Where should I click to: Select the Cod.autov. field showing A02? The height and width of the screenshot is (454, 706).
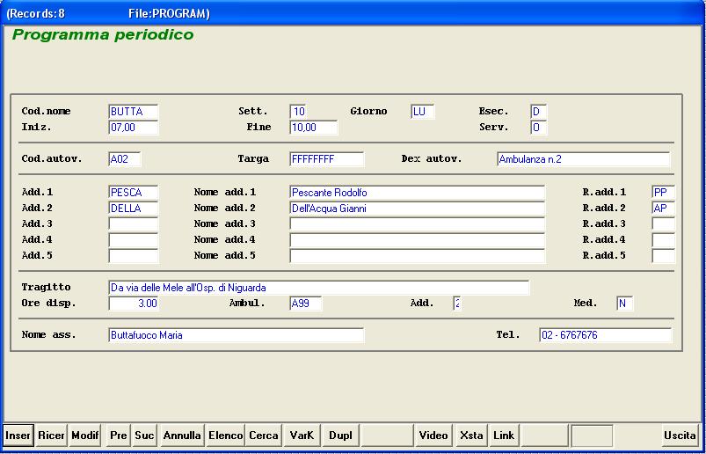click(125, 159)
